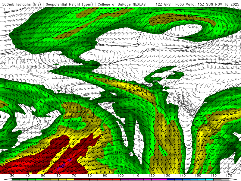Screen dimensions: 241x181
Task: Select the 5220 height contour label
Action: 143,85
